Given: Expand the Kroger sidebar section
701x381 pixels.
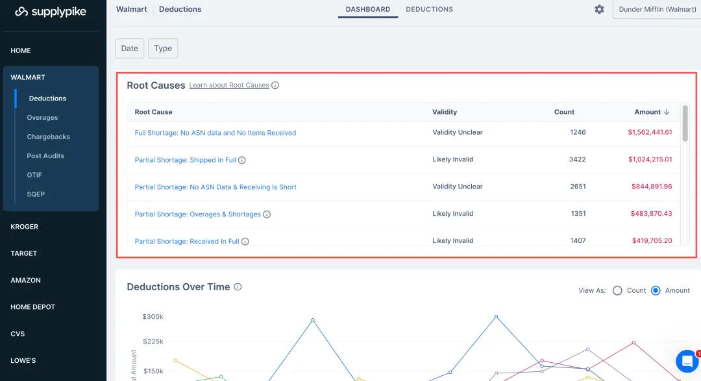Looking at the screenshot, I should pos(25,227).
